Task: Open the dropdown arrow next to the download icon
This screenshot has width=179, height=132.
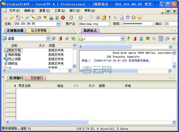Action: click(x=76, y=18)
